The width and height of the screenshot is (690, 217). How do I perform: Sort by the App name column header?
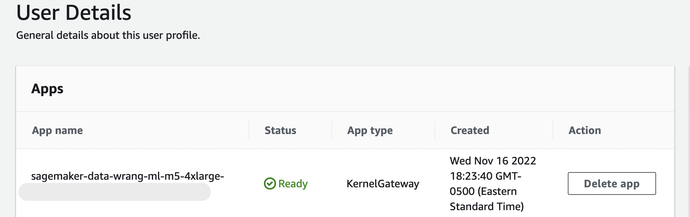coord(57,130)
